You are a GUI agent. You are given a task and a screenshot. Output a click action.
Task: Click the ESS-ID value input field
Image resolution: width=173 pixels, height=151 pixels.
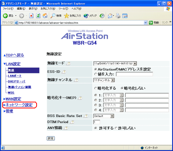click(x=135, y=74)
